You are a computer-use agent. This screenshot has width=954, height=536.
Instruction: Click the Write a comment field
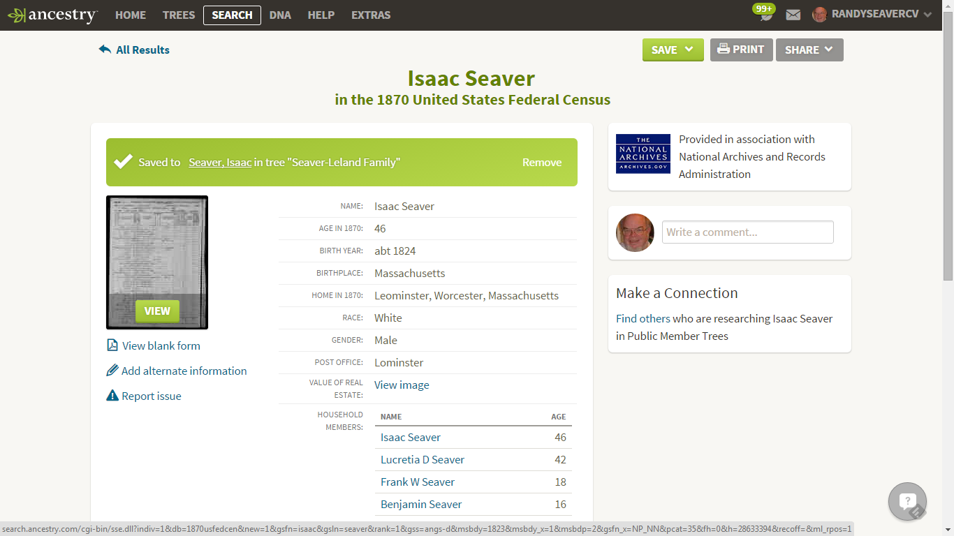(747, 232)
